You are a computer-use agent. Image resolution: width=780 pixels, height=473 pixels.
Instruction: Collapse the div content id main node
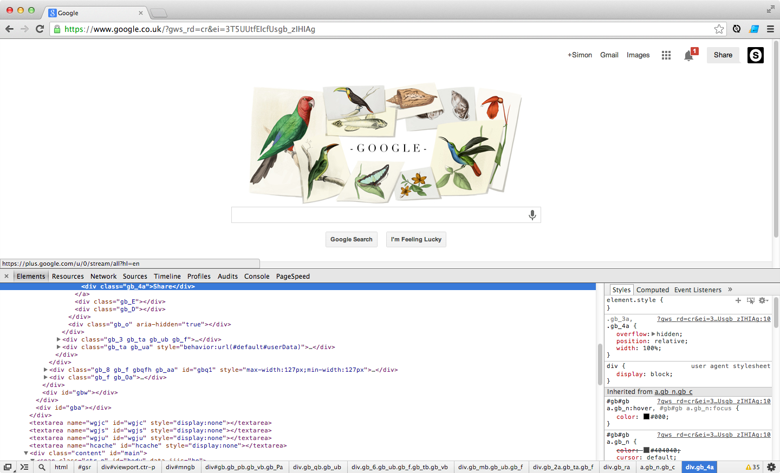pyautogui.click(x=26, y=453)
